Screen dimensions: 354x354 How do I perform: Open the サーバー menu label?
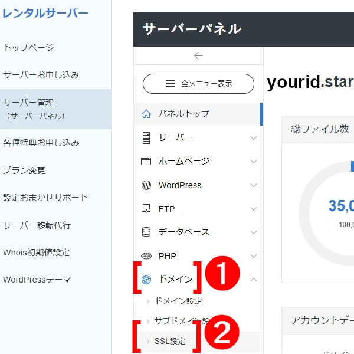click(x=175, y=137)
